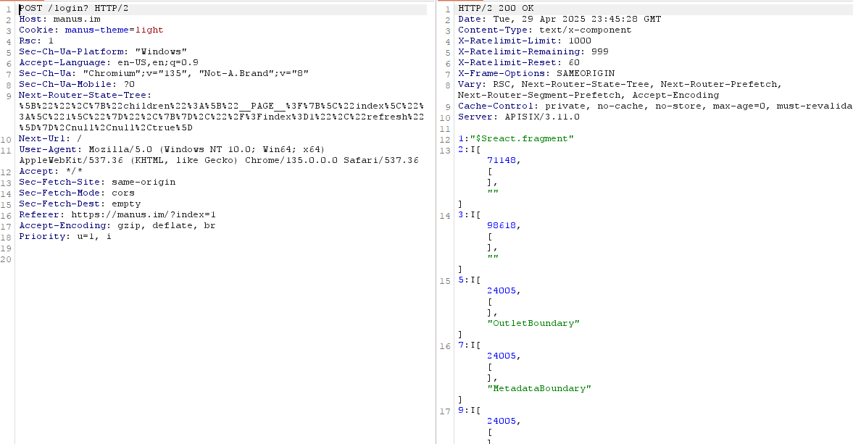Screen dimensions: 853x444
Task: Click the "Vary: RSC, Next-Router-State-Tree" header line
Action: pos(620,84)
